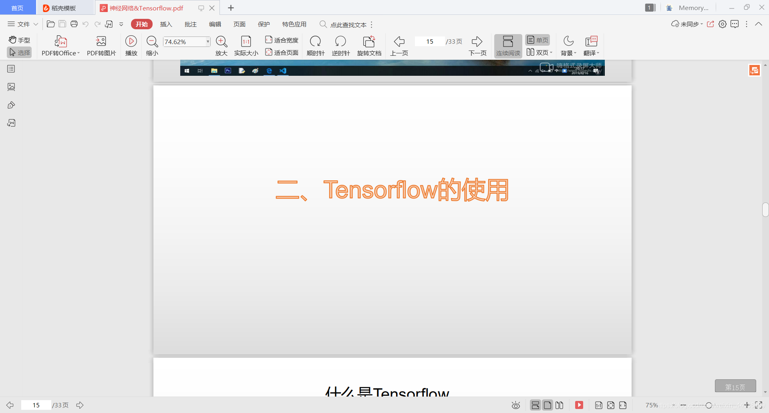Click the status bar zoom slider handle
769x413 pixels.
point(709,405)
